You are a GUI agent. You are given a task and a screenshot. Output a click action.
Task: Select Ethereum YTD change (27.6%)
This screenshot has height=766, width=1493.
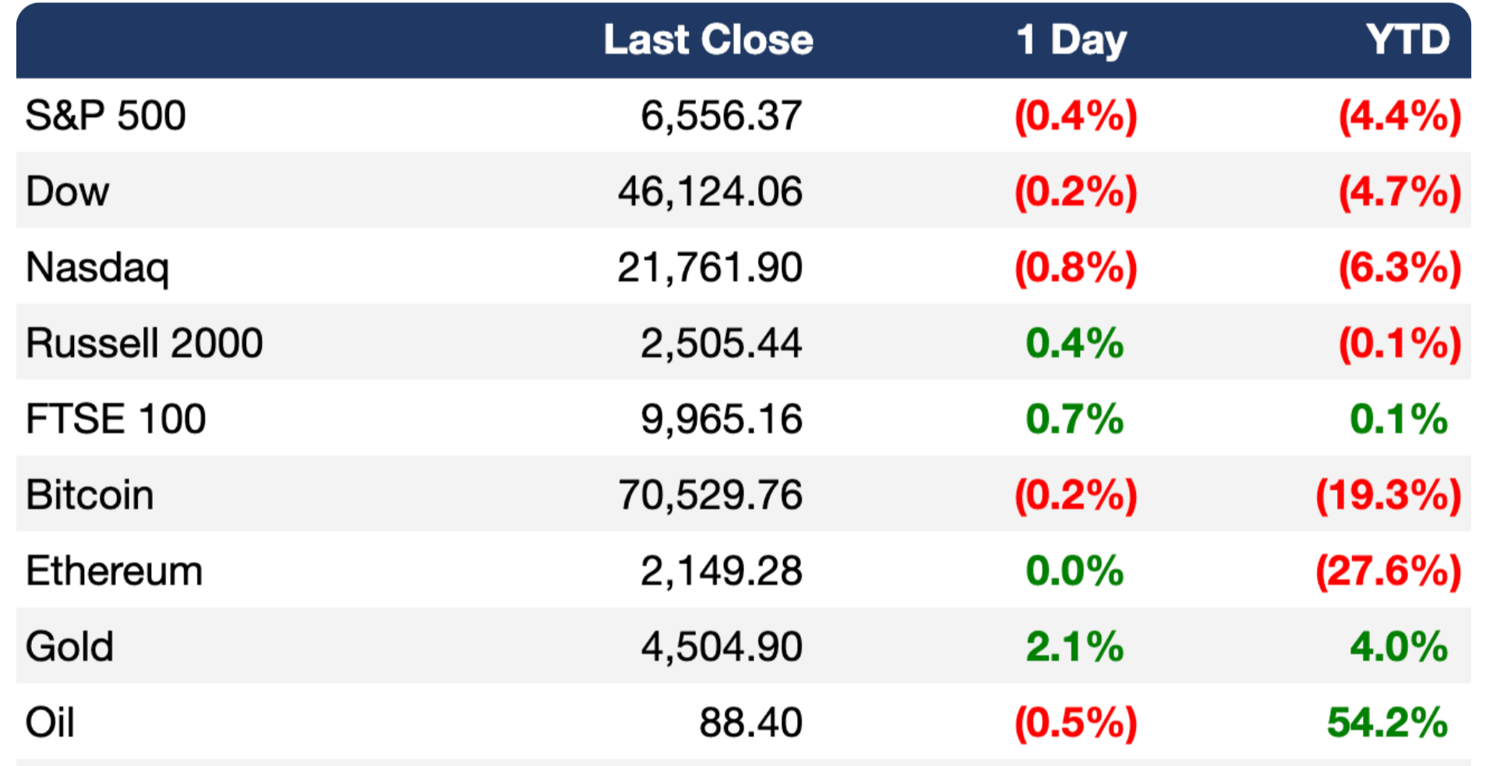(x=1388, y=571)
